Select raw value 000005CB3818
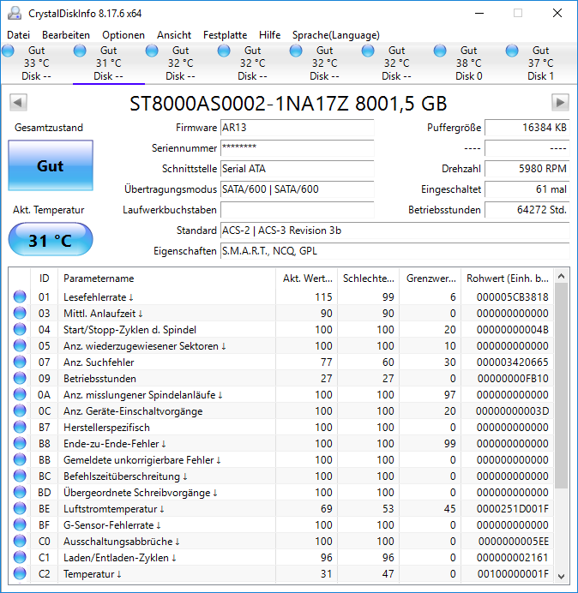Viewport: 578px width, 593px height. pos(512,296)
